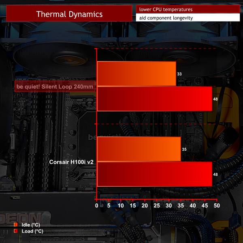
Task: Click the Idle legend color swatch
Action: click(16, 224)
